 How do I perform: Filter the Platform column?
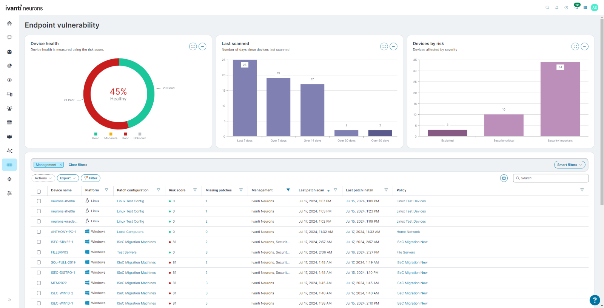(x=106, y=190)
